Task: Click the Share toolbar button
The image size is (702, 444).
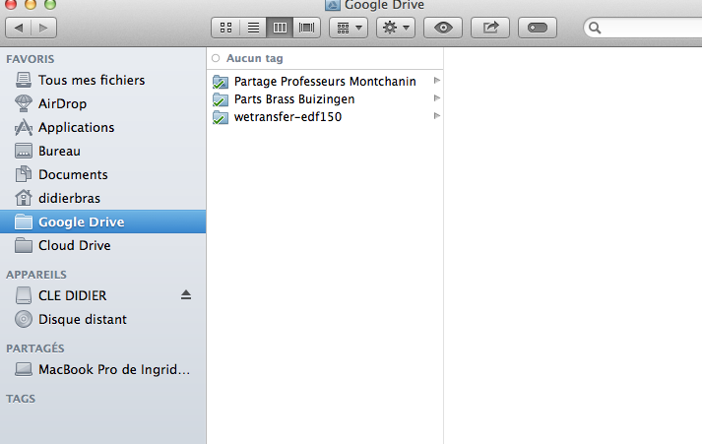Action: point(490,28)
